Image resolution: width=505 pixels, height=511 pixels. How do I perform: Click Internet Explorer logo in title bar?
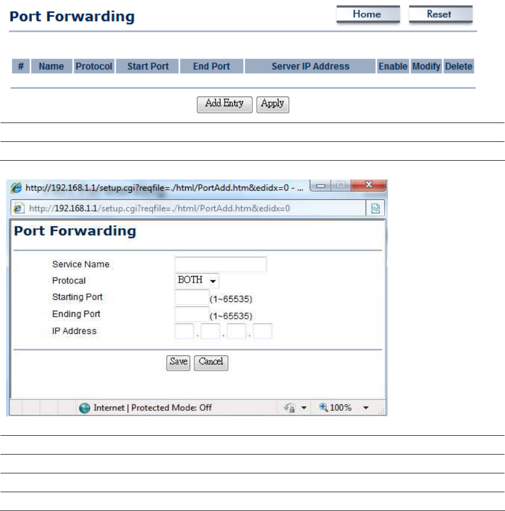click(x=16, y=188)
